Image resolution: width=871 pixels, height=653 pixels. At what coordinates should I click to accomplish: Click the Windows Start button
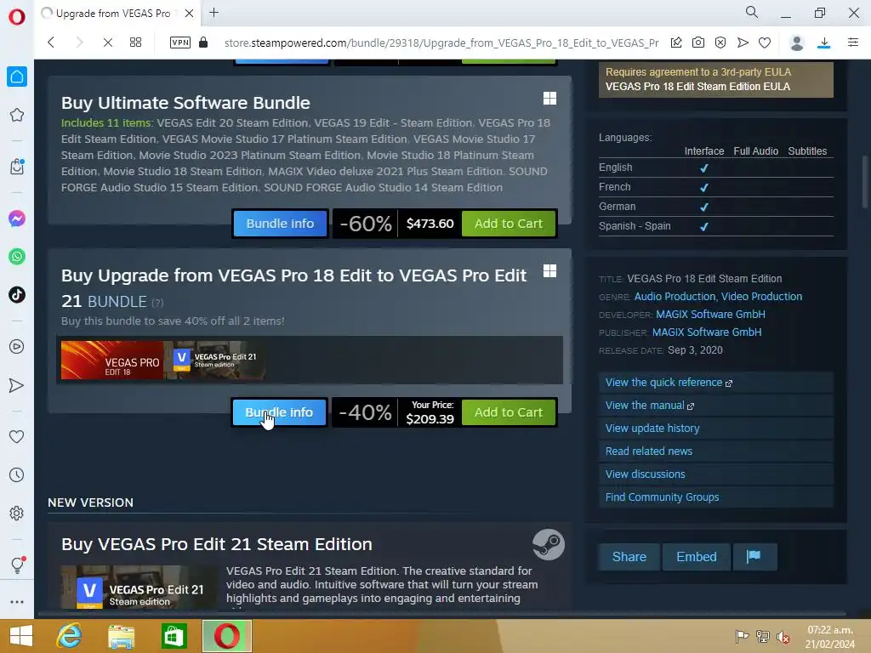click(20, 636)
